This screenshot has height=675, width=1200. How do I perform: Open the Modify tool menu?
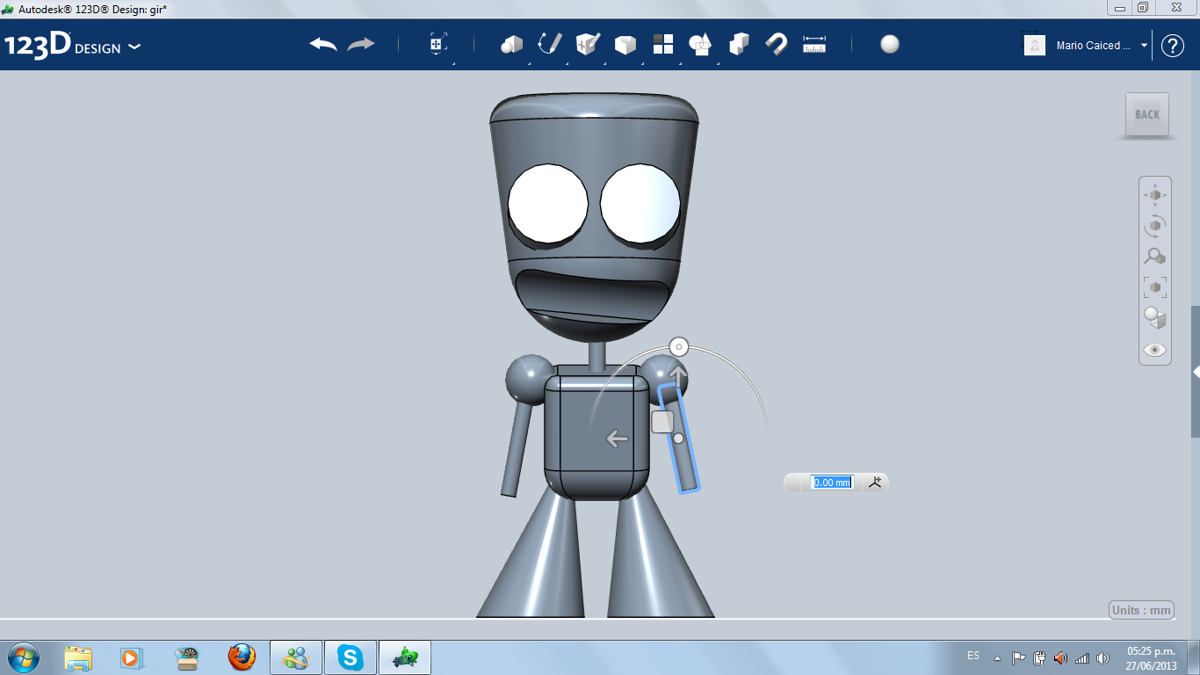tap(625, 44)
